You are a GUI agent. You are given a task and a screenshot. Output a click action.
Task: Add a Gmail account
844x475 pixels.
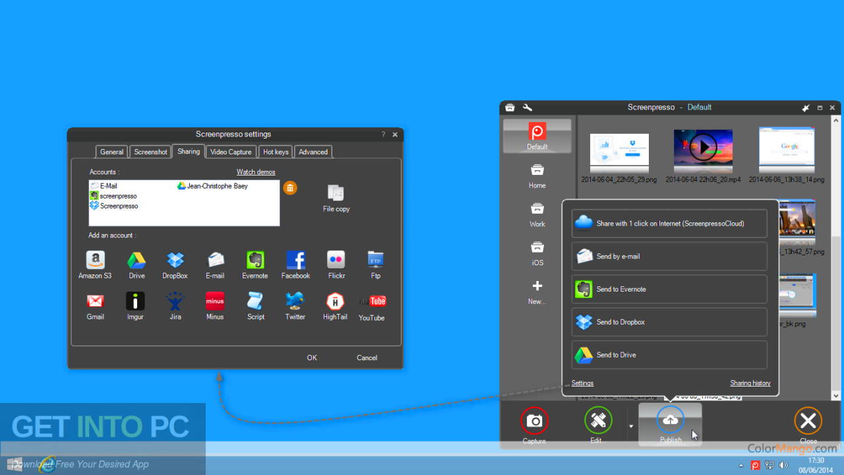[95, 306]
